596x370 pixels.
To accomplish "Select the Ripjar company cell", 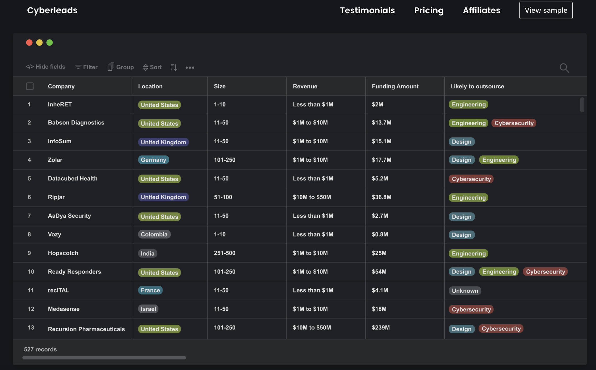I will 56,197.
